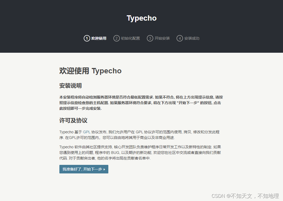The width and height of the screenshot is (283, 201).
Task: Select step 3 开始安装
Action: pyautogui.click(x=158, y=38)
